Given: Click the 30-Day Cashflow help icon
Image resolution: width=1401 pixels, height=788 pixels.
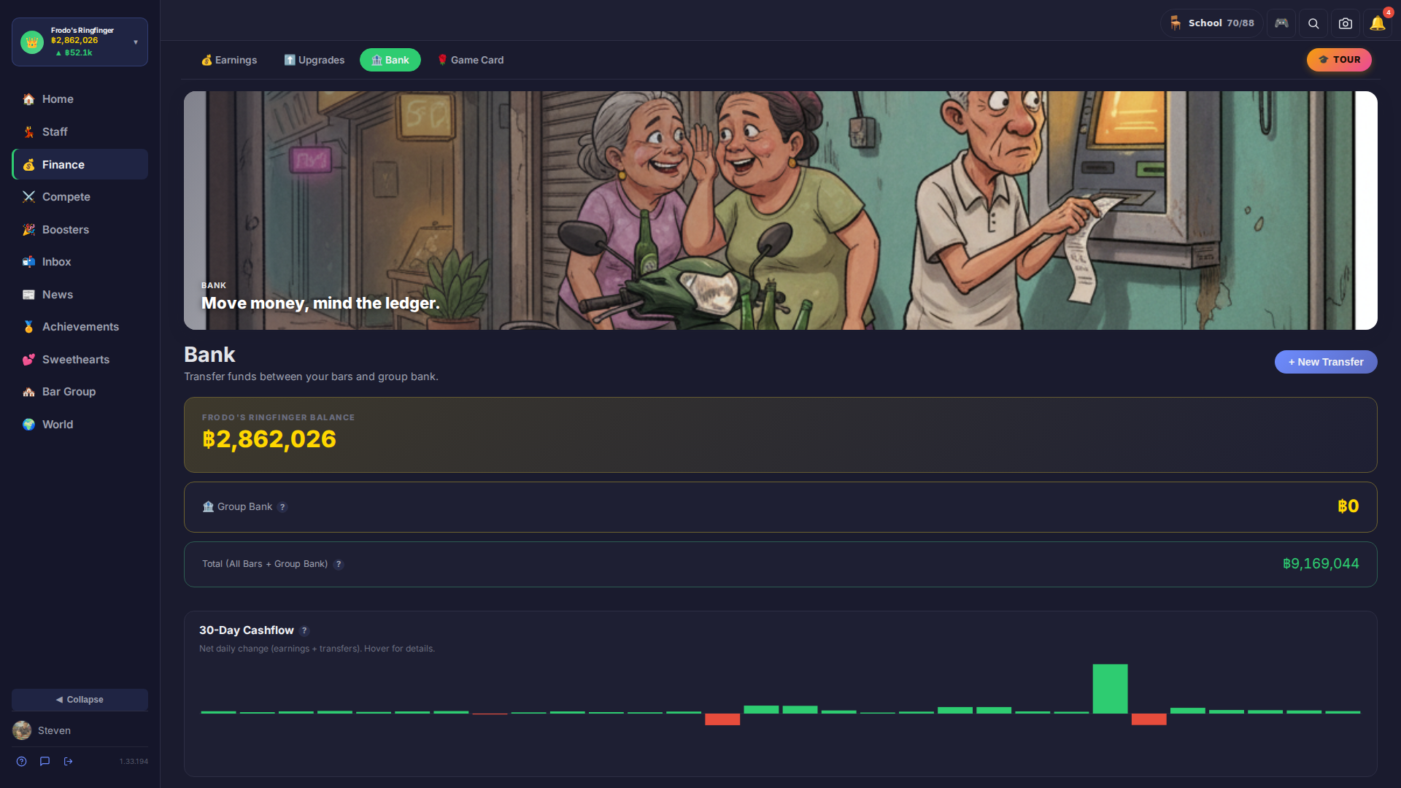Looking at the screenshot, I should [304, 631].
